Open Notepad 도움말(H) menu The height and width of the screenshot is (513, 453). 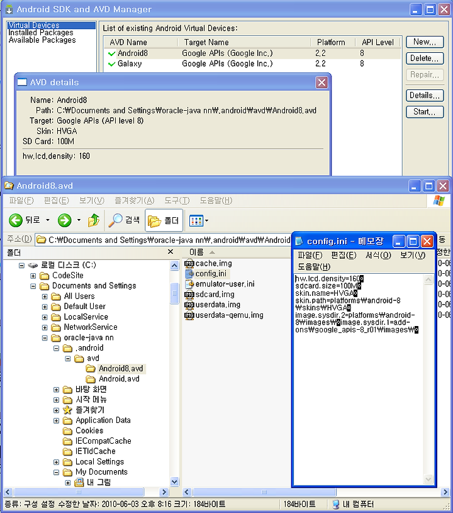[314, 267]
